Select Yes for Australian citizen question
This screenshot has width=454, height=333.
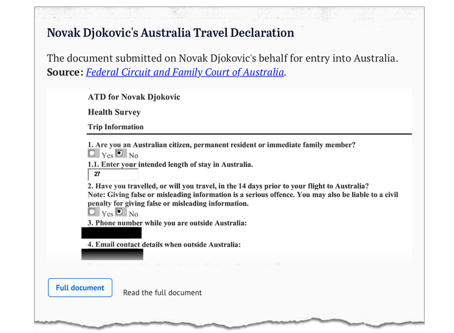pyautogui.click(x=93, y=154)
